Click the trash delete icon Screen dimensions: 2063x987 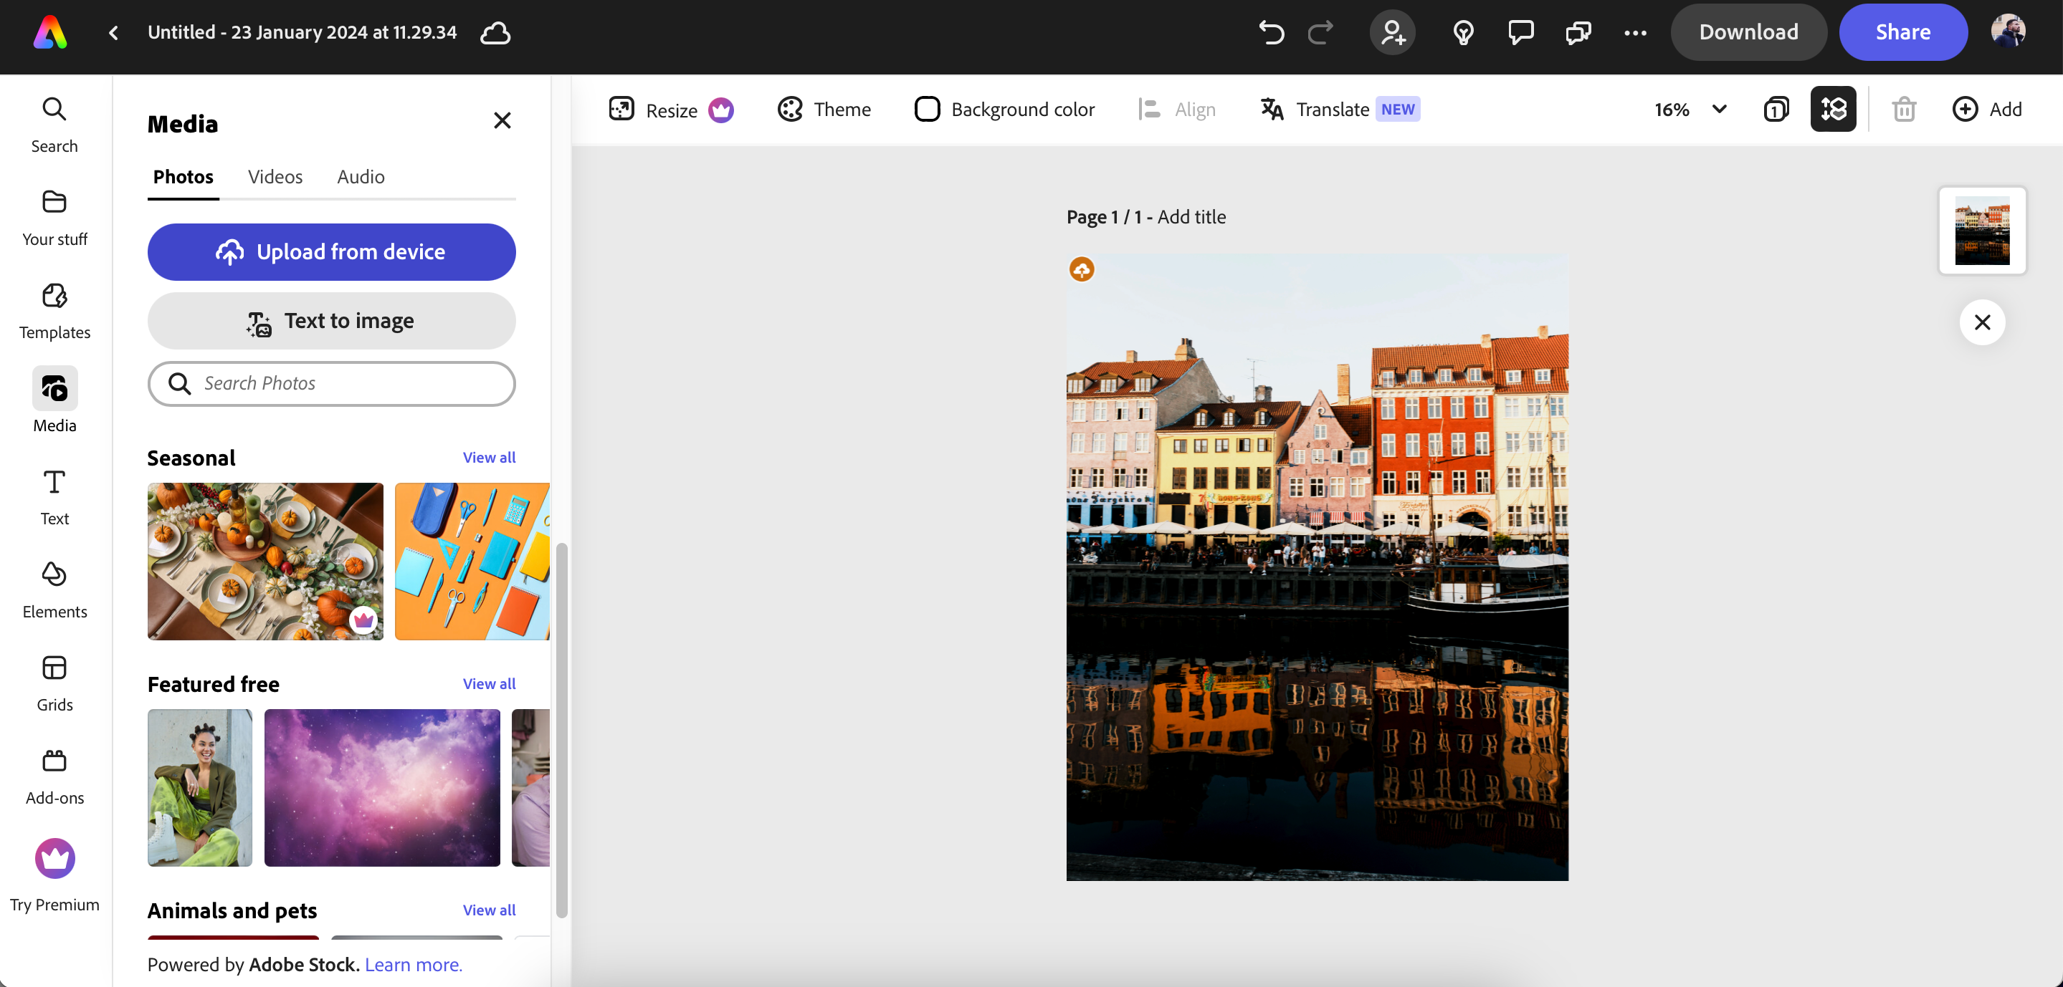1904,109
